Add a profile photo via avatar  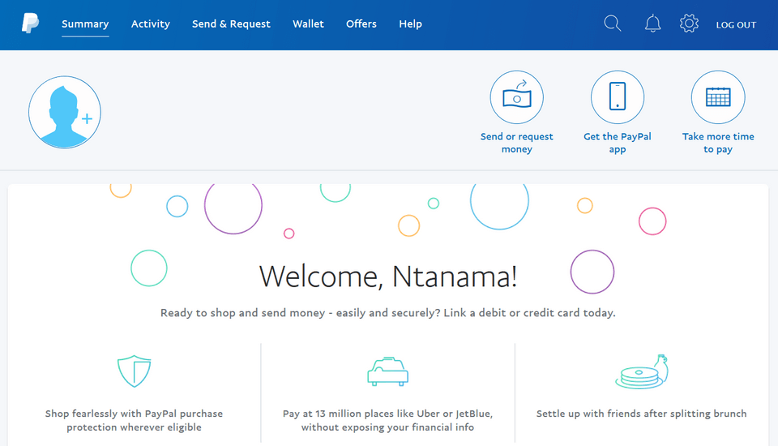(x=65, y=112)
